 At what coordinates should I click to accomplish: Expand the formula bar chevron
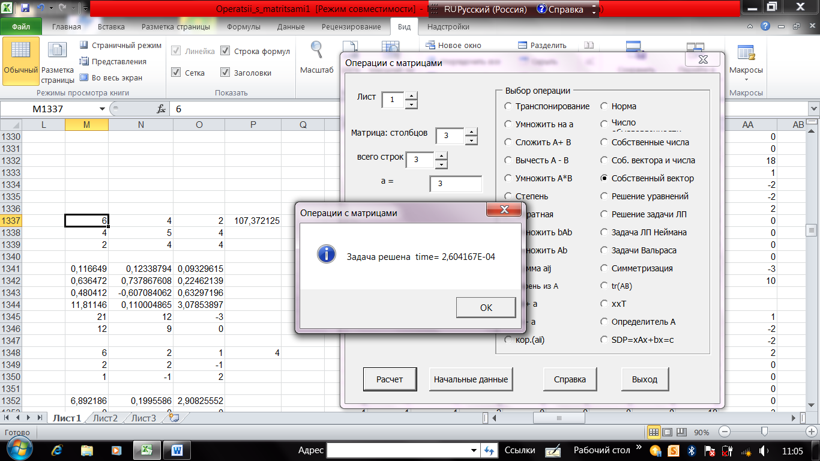click(813, 109)
